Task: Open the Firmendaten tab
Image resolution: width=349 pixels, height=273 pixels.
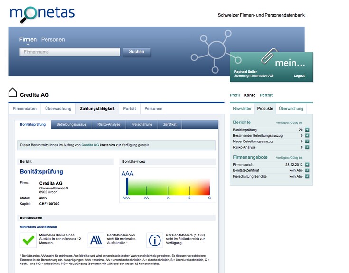Action: tap(25, 109)
